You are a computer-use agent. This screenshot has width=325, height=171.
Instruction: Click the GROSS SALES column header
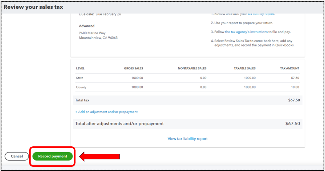pyautogui.click(x=133, y=68)
